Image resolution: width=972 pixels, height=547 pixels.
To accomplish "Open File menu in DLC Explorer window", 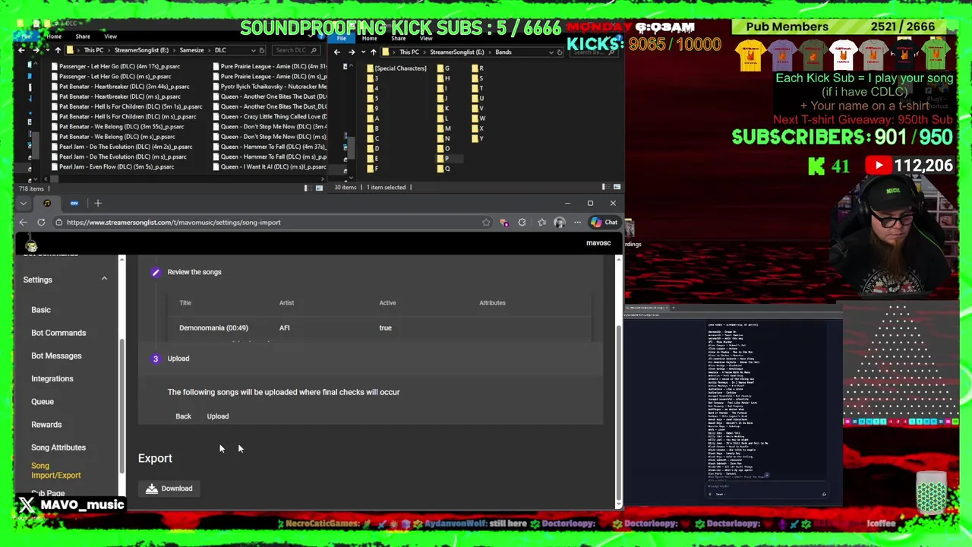I will (25, 36).
